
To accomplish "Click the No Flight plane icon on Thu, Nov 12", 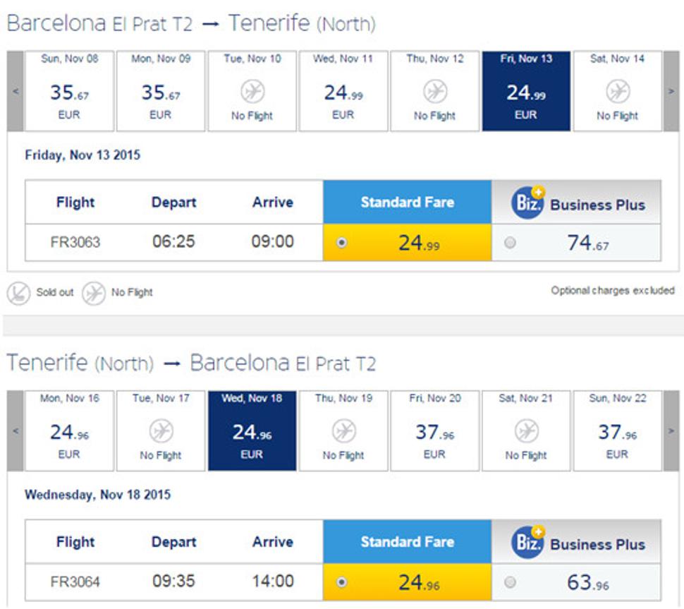I will (435, 91).
